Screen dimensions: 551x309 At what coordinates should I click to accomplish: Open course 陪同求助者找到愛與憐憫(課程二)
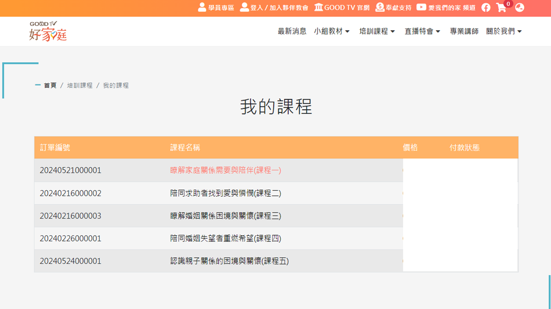(225, 193)
